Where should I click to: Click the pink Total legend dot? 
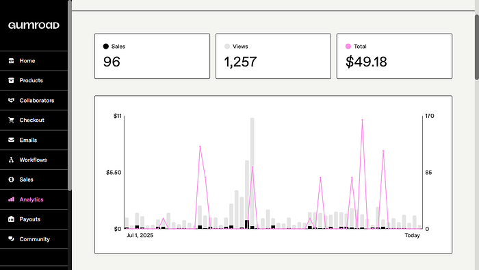[348, 47]
